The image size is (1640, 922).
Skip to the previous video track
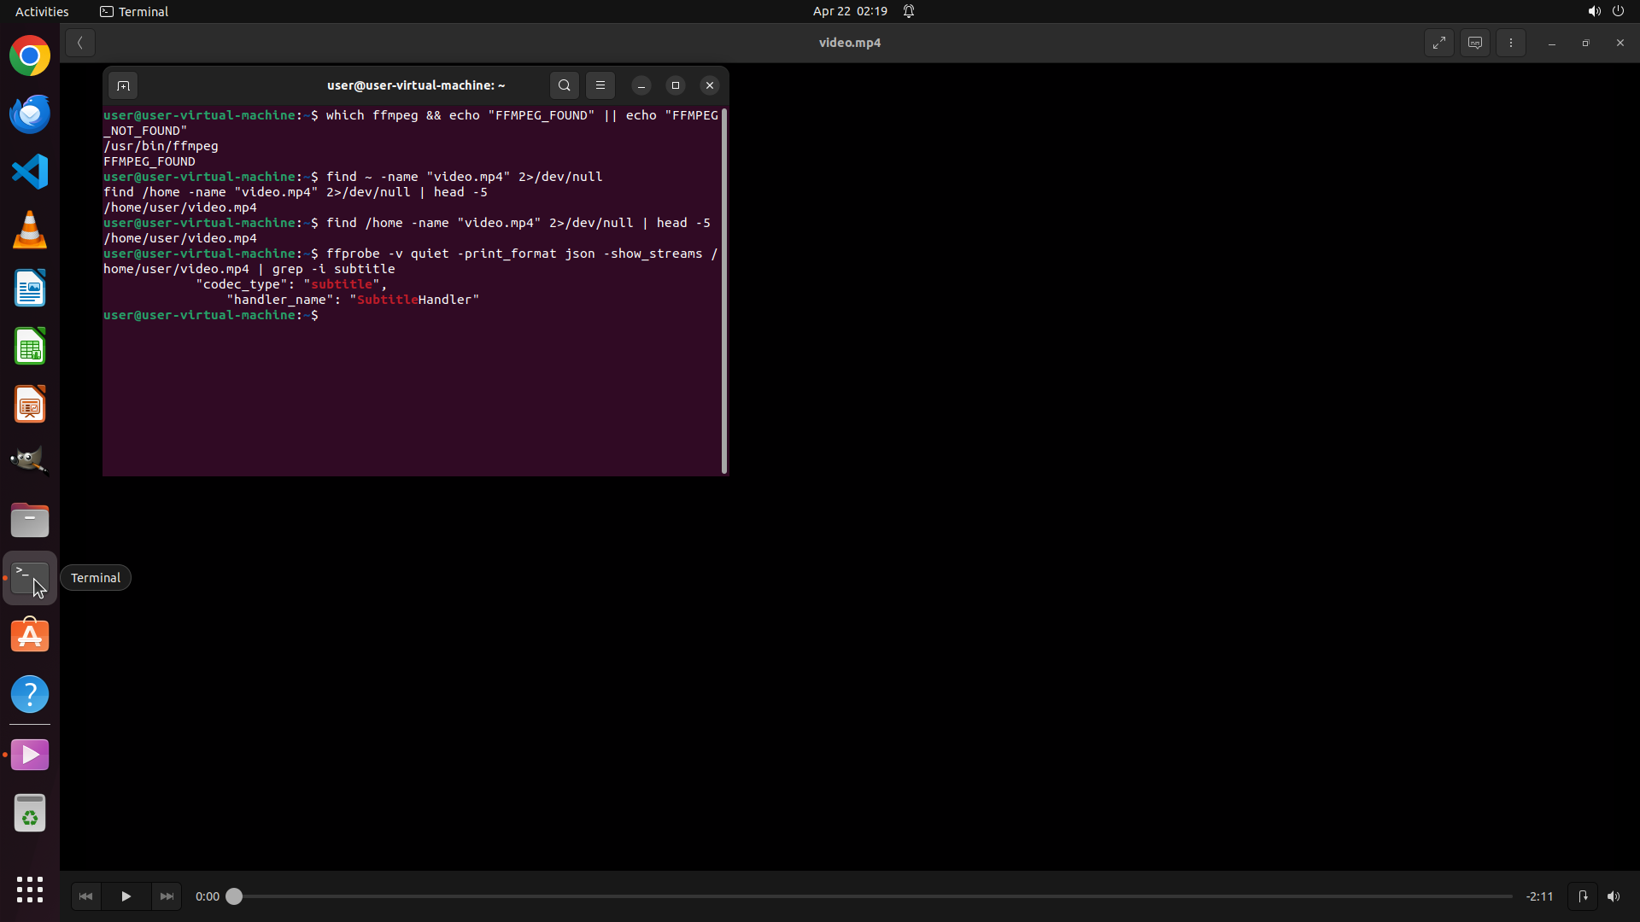(85, 896)
